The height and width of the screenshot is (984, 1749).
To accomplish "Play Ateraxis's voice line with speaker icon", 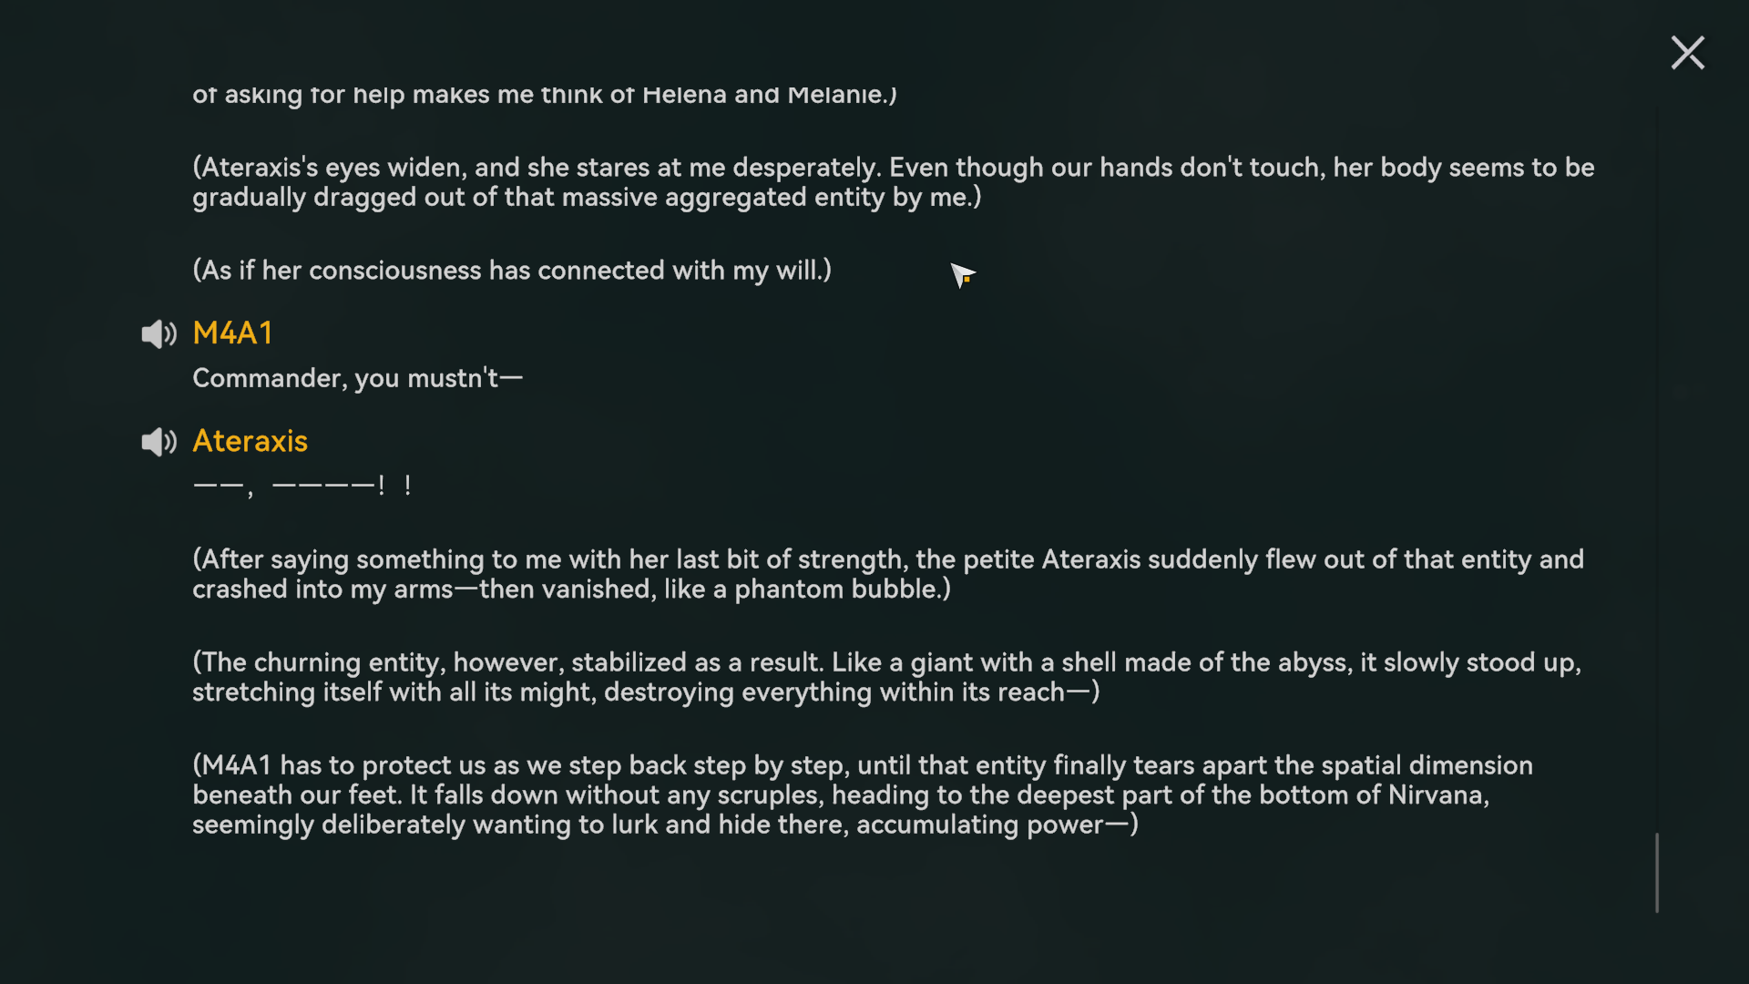I will coord(159,442).
